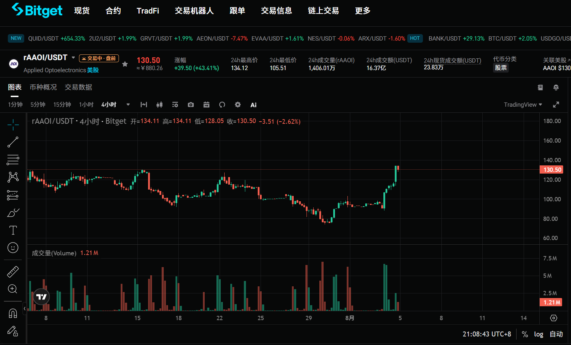The image size is (571, 345).
Task: Select the brush drawing tool
Action: [13, 213]
